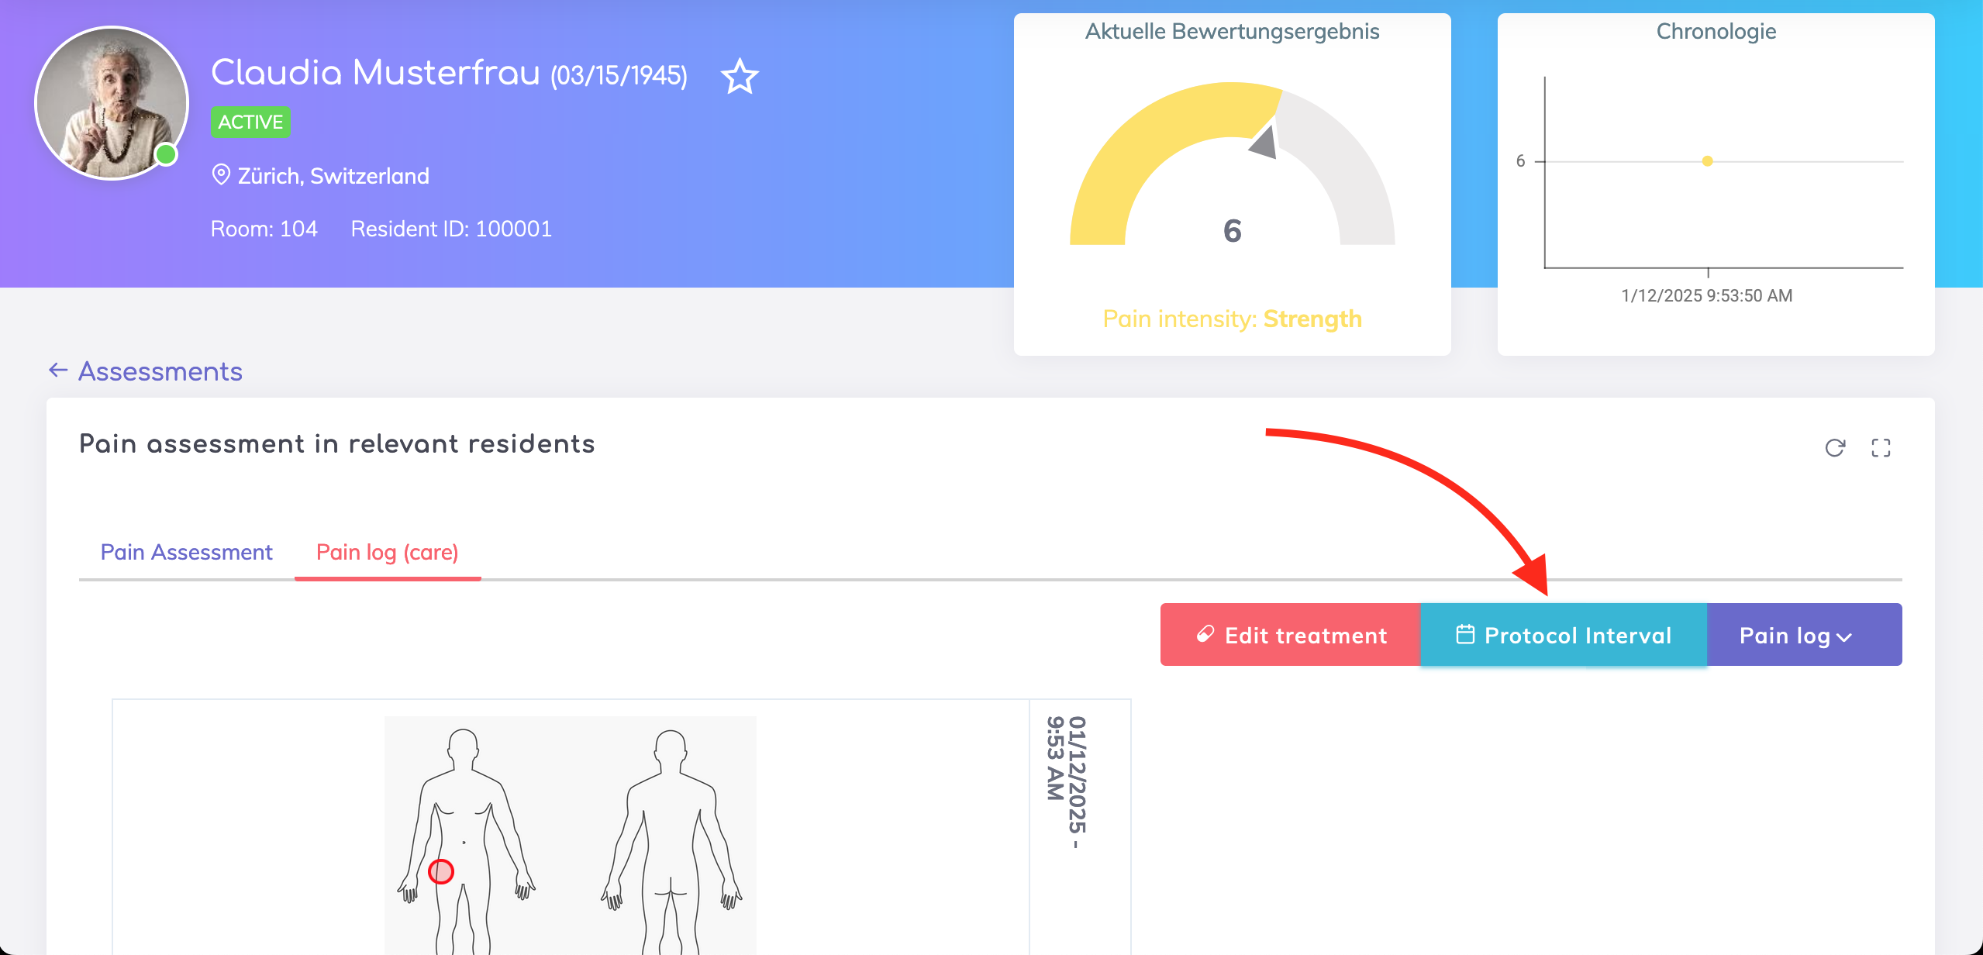Click Claudia Musterfrau's profile photo

tap(112, 103)
